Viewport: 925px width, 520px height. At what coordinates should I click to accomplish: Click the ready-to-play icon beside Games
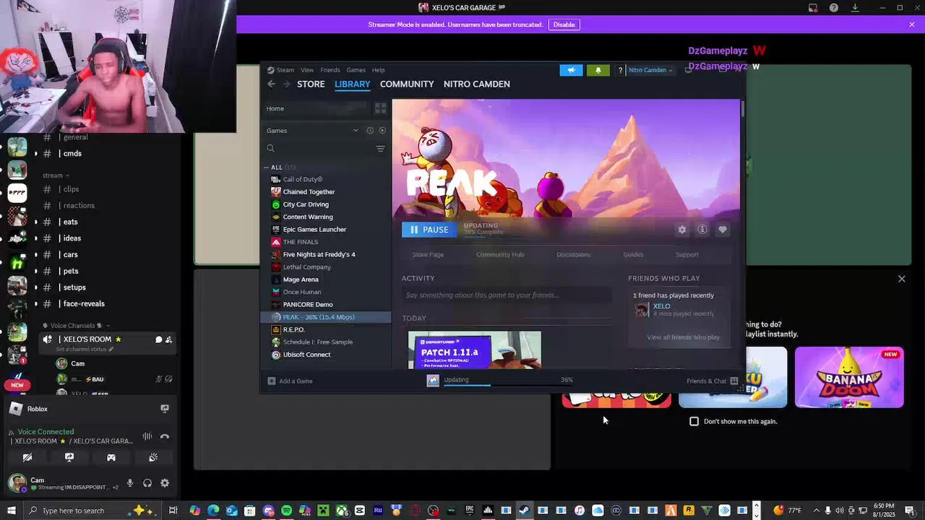click(x=382, y=131)
